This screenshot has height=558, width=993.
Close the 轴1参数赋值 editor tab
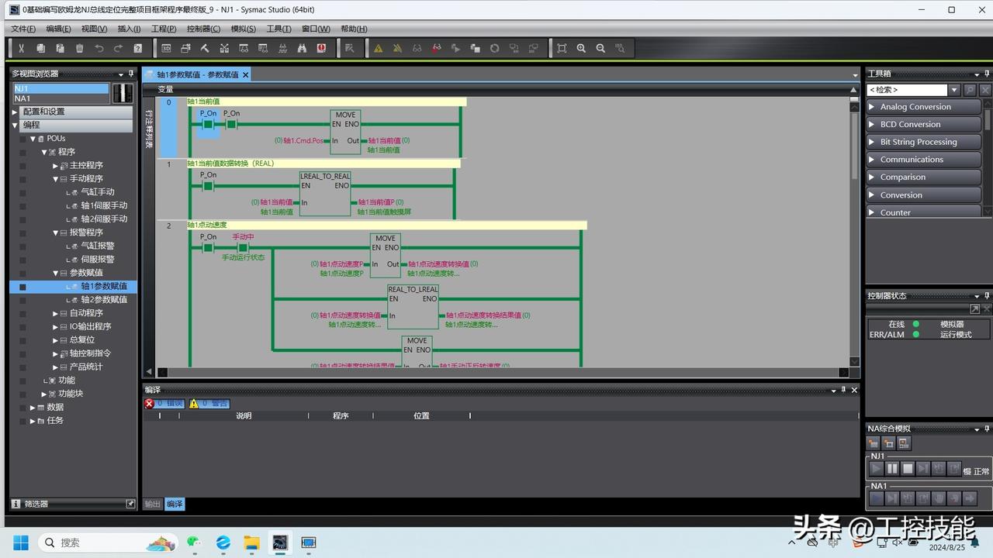(246, 74)
